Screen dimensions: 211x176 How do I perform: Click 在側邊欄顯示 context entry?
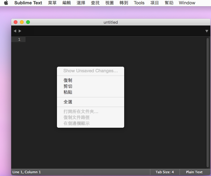tap(91, 123)
